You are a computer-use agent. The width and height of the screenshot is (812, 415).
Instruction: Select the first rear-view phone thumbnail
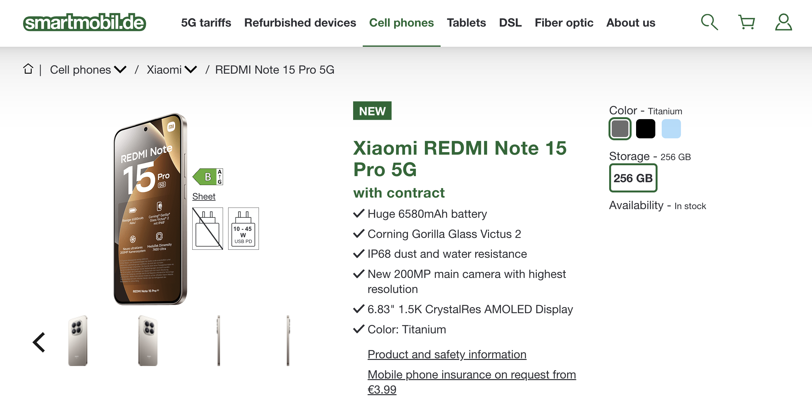78,341
